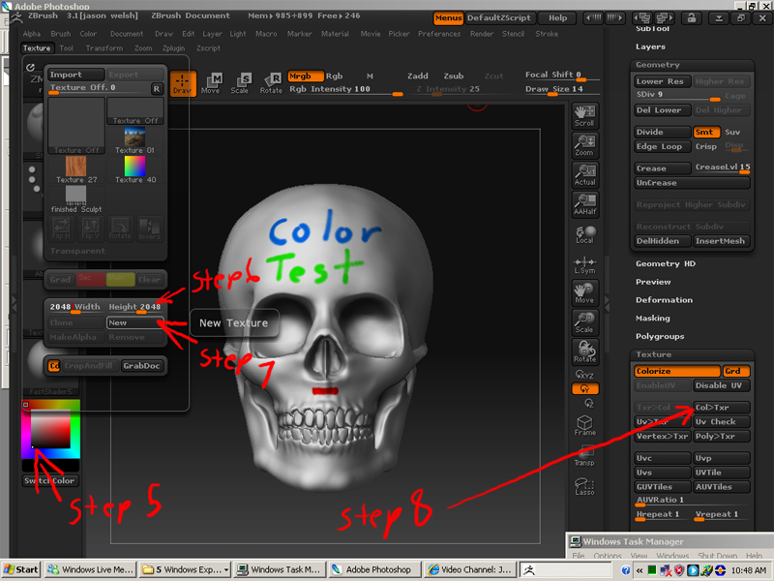The image size is (774, 581).
Task: Toggle the Mrgb paint mode
Action: (305, 76)
